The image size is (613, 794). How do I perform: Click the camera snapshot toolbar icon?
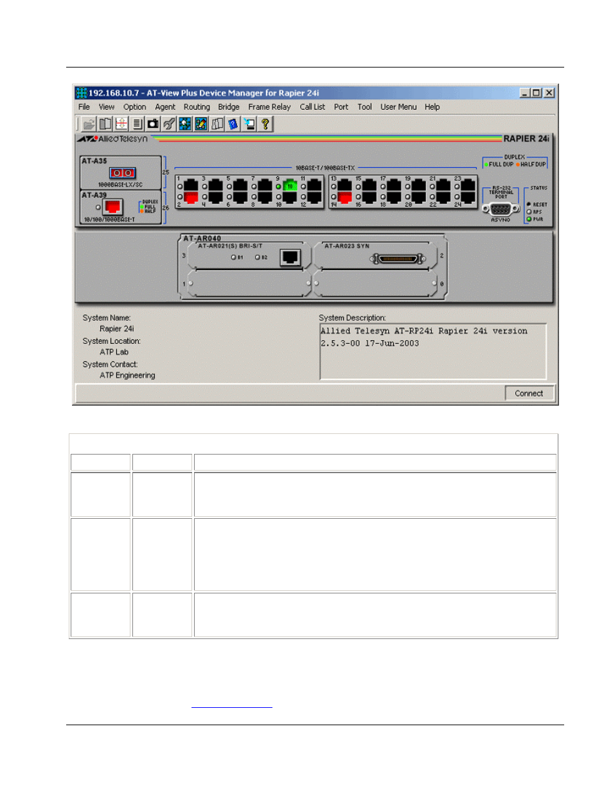coord(153,124)
